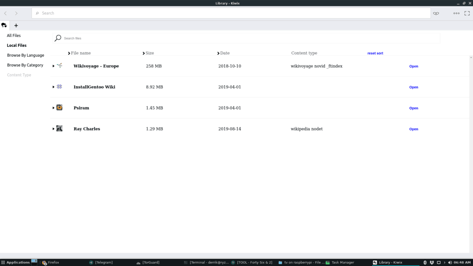
Task: Click the wikivoyage novid _ftindex text
Action: [x=317, y=66]
